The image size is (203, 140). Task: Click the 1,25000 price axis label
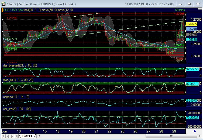pos(196,44)
